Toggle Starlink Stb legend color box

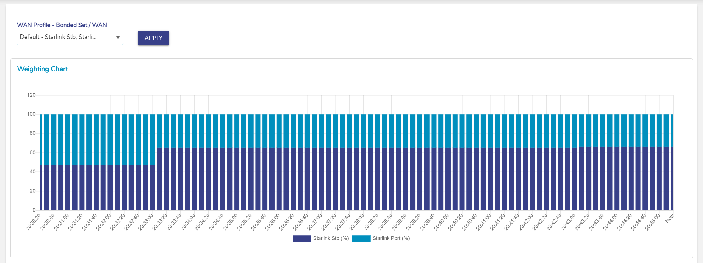[x=302, y=239]
